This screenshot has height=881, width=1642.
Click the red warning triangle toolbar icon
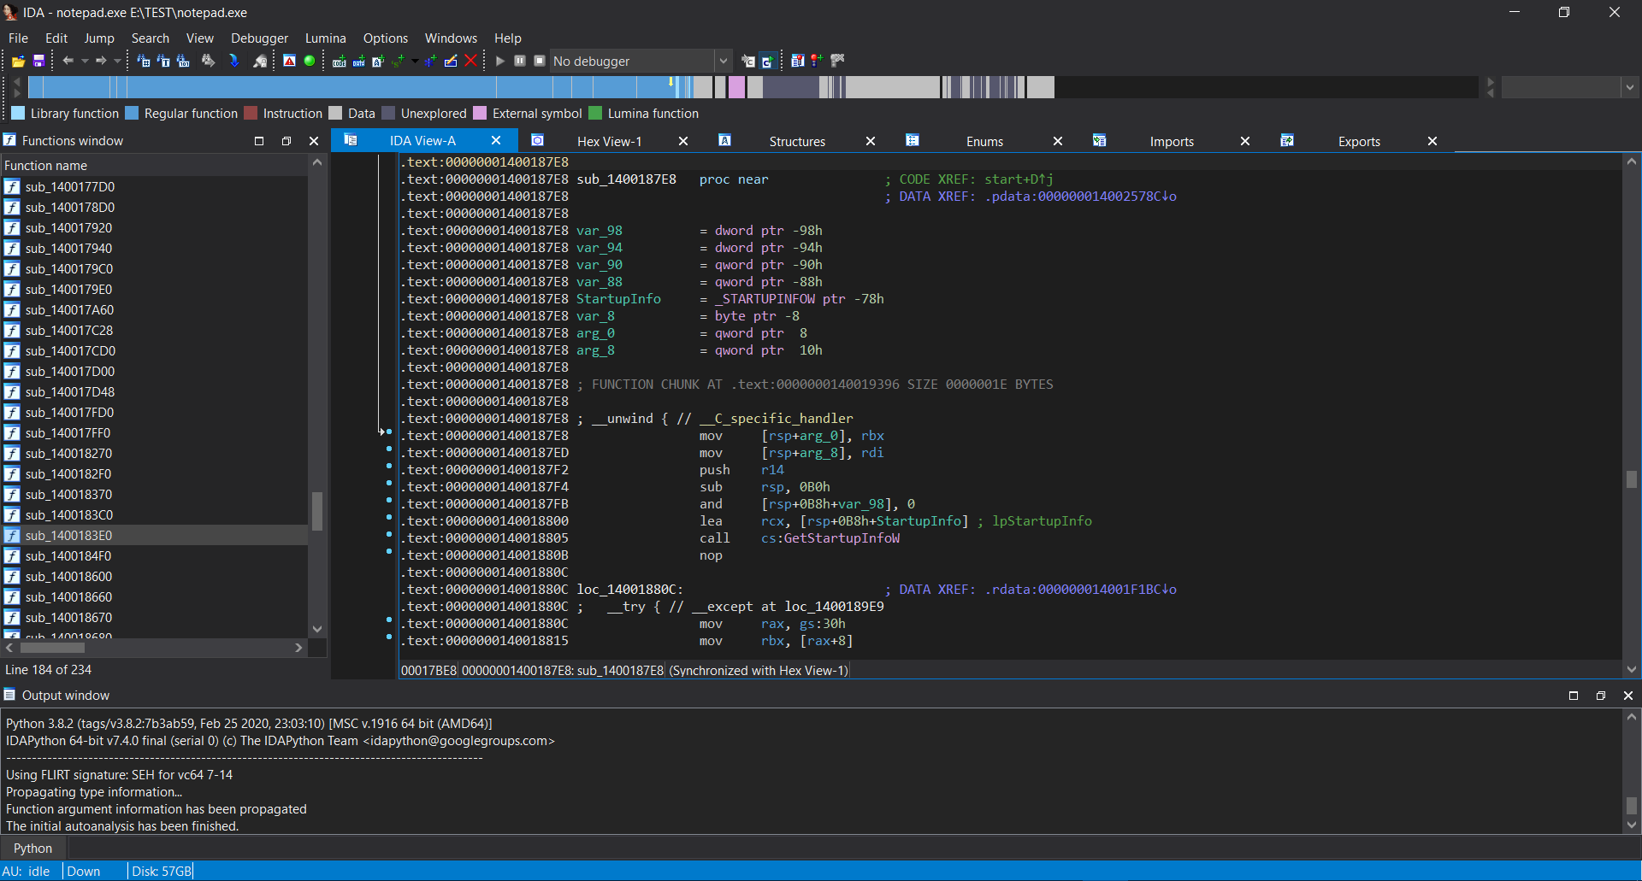[x=290, y=61]
